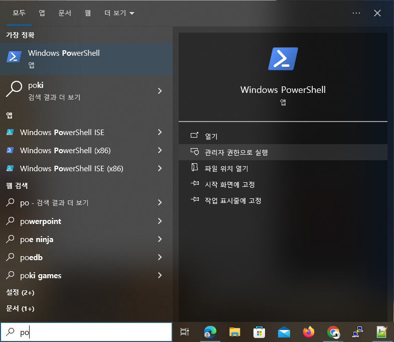The image size is (394, 342).
Task: Select the poedb web suggestion
Action: (86, 258)
